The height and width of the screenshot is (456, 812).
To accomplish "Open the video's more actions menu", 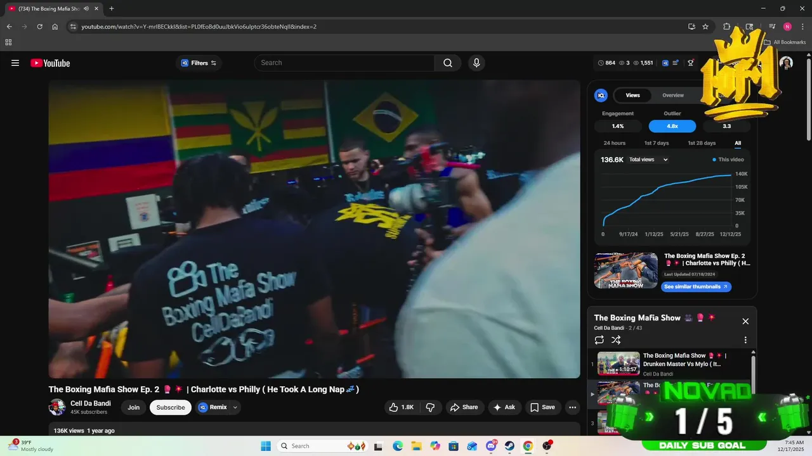I will click(572, 407).
